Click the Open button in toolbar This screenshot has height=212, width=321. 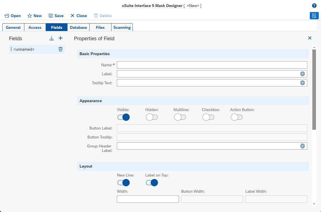point(13,16)
